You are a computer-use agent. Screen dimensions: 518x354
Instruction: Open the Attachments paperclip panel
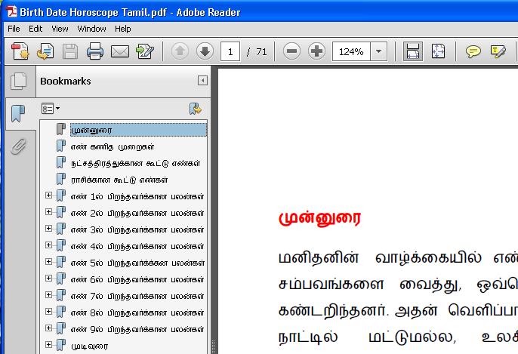[x=18, y=146]
